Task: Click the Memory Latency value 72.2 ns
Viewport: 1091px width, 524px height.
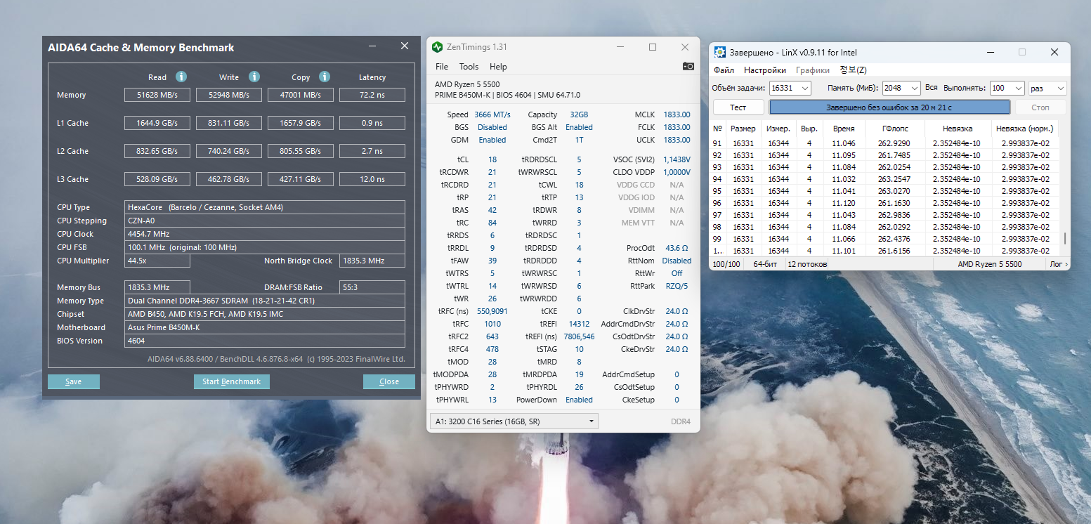Action: [372, 95]
